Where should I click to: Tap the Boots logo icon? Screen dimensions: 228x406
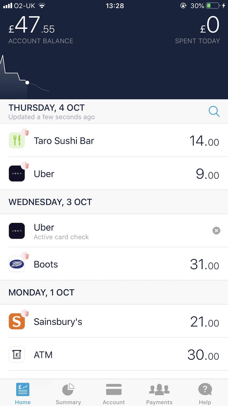pyautogui.click(x=17, y=264)
